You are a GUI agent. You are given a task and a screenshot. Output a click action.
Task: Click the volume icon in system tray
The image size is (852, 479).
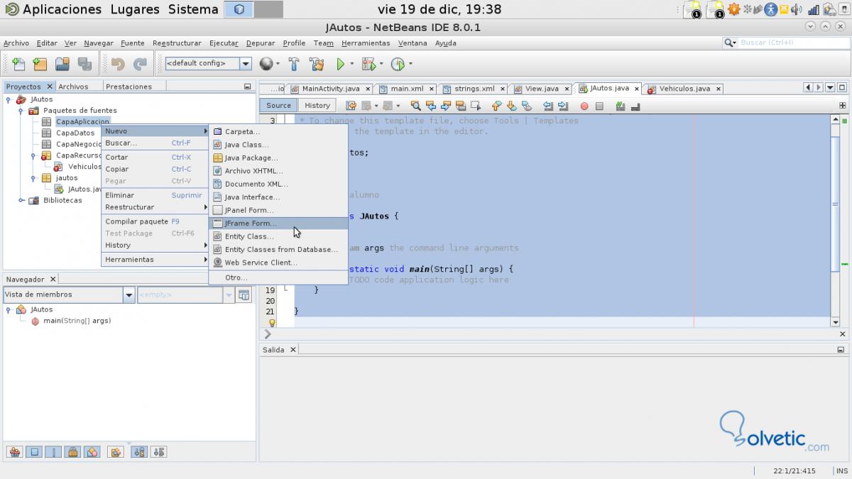pyautogui.click(x=797, y=9)
